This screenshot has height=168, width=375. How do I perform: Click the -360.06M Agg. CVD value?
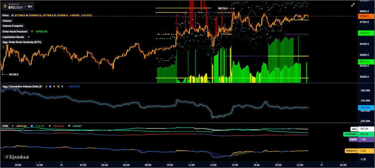click(74, 86)
